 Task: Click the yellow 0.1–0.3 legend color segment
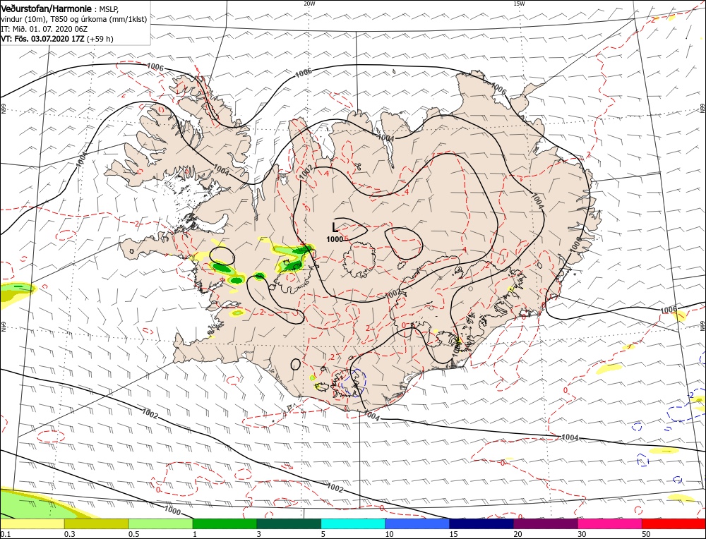pyautogui.click(x=32, y=523)
